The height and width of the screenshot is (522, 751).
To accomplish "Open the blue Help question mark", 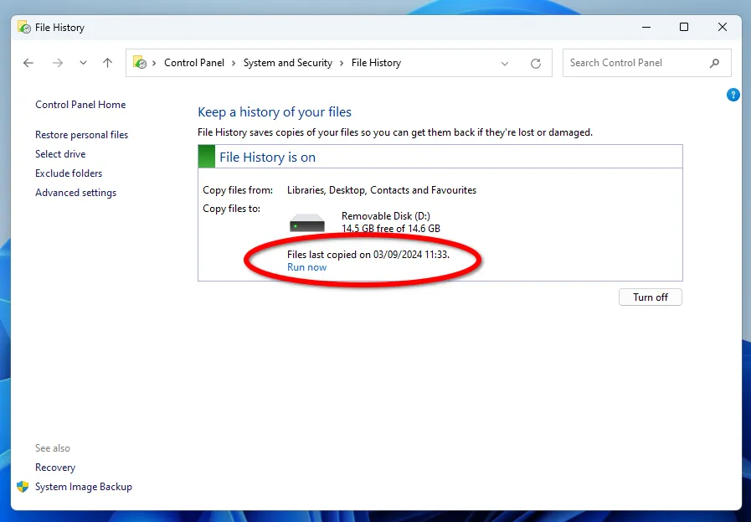I will click(x=733, y=96).
